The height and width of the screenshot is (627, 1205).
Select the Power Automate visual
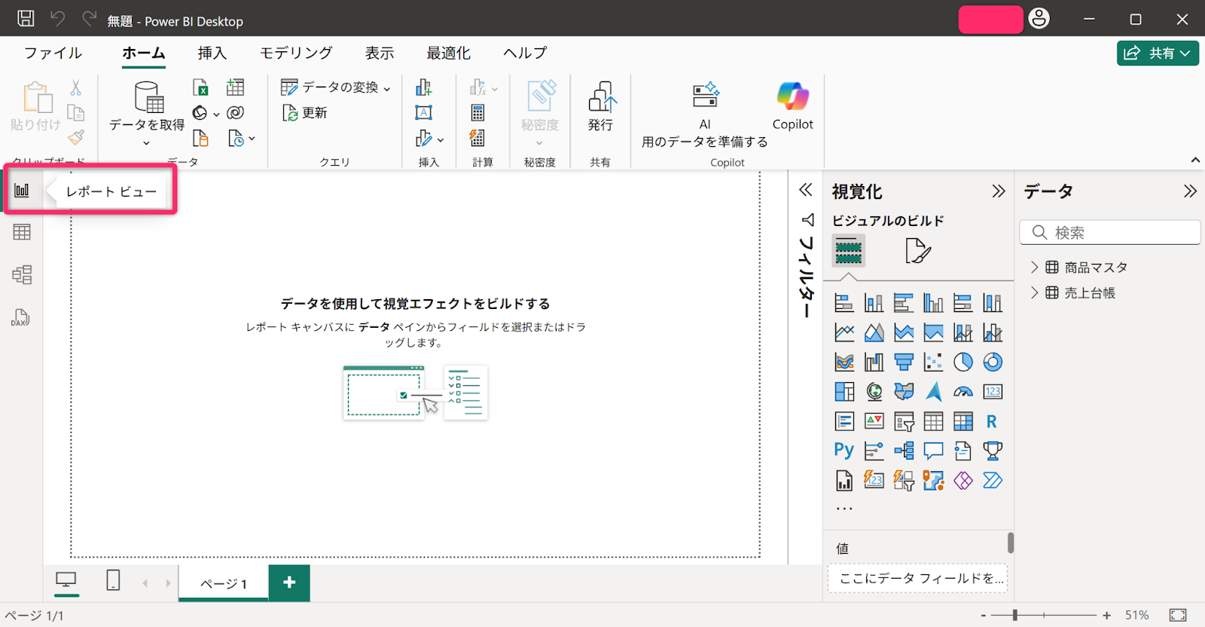tap(993, 480)
